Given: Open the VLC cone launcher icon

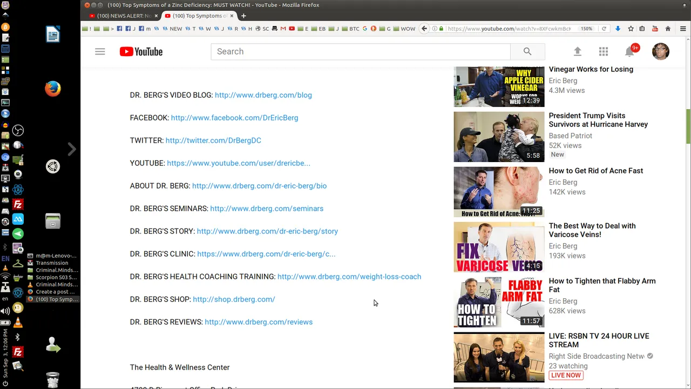Looking at the screenshot, I should click(x=18, y=323).
